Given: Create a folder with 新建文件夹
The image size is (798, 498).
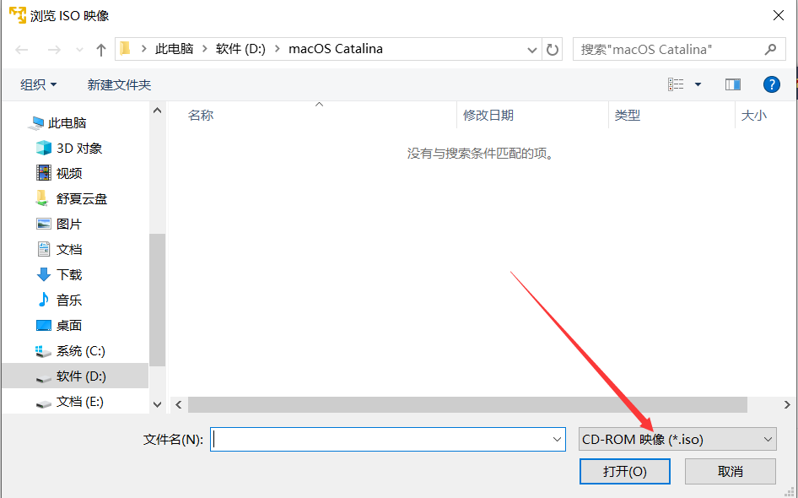Looking at the screenshot, I should (119, 84).
